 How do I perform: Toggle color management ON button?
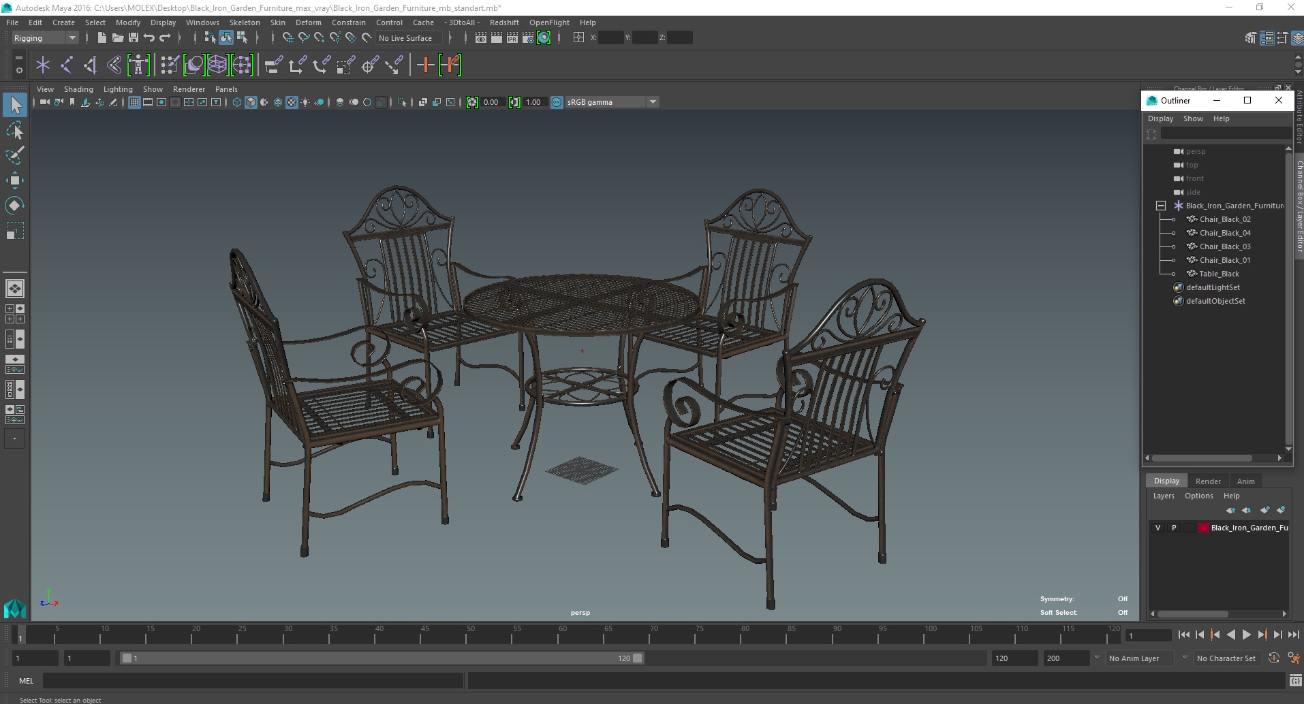coord(557,102)
